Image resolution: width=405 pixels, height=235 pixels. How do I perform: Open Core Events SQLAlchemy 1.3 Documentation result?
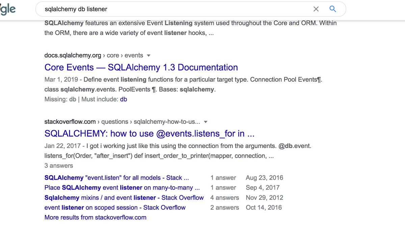tap(141, 67)
